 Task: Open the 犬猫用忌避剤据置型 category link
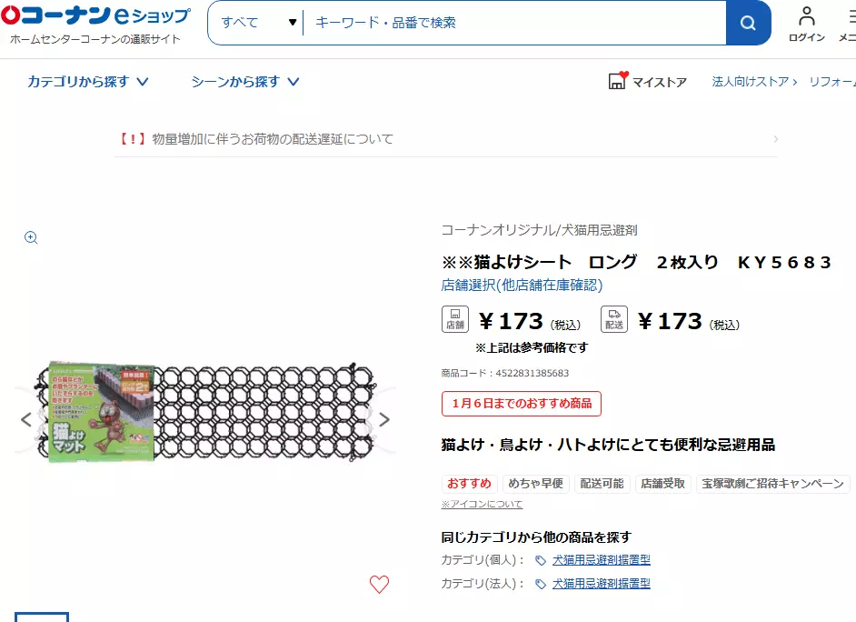pyautogui.click(x=599, y=560)
